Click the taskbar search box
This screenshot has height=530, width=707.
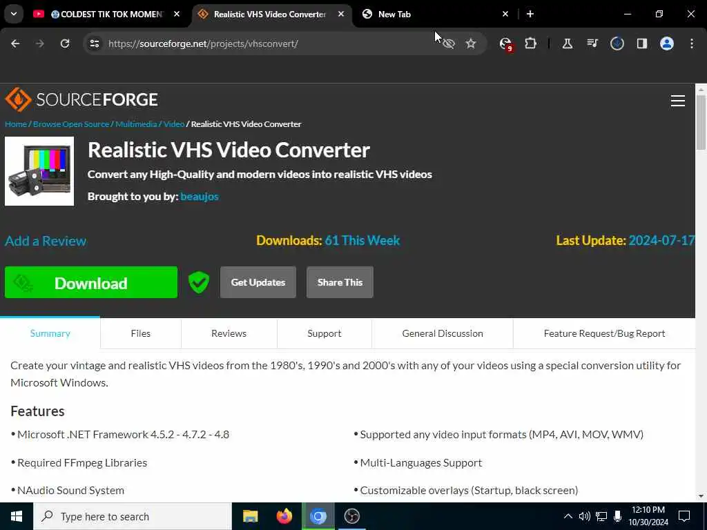coord(133,516)
